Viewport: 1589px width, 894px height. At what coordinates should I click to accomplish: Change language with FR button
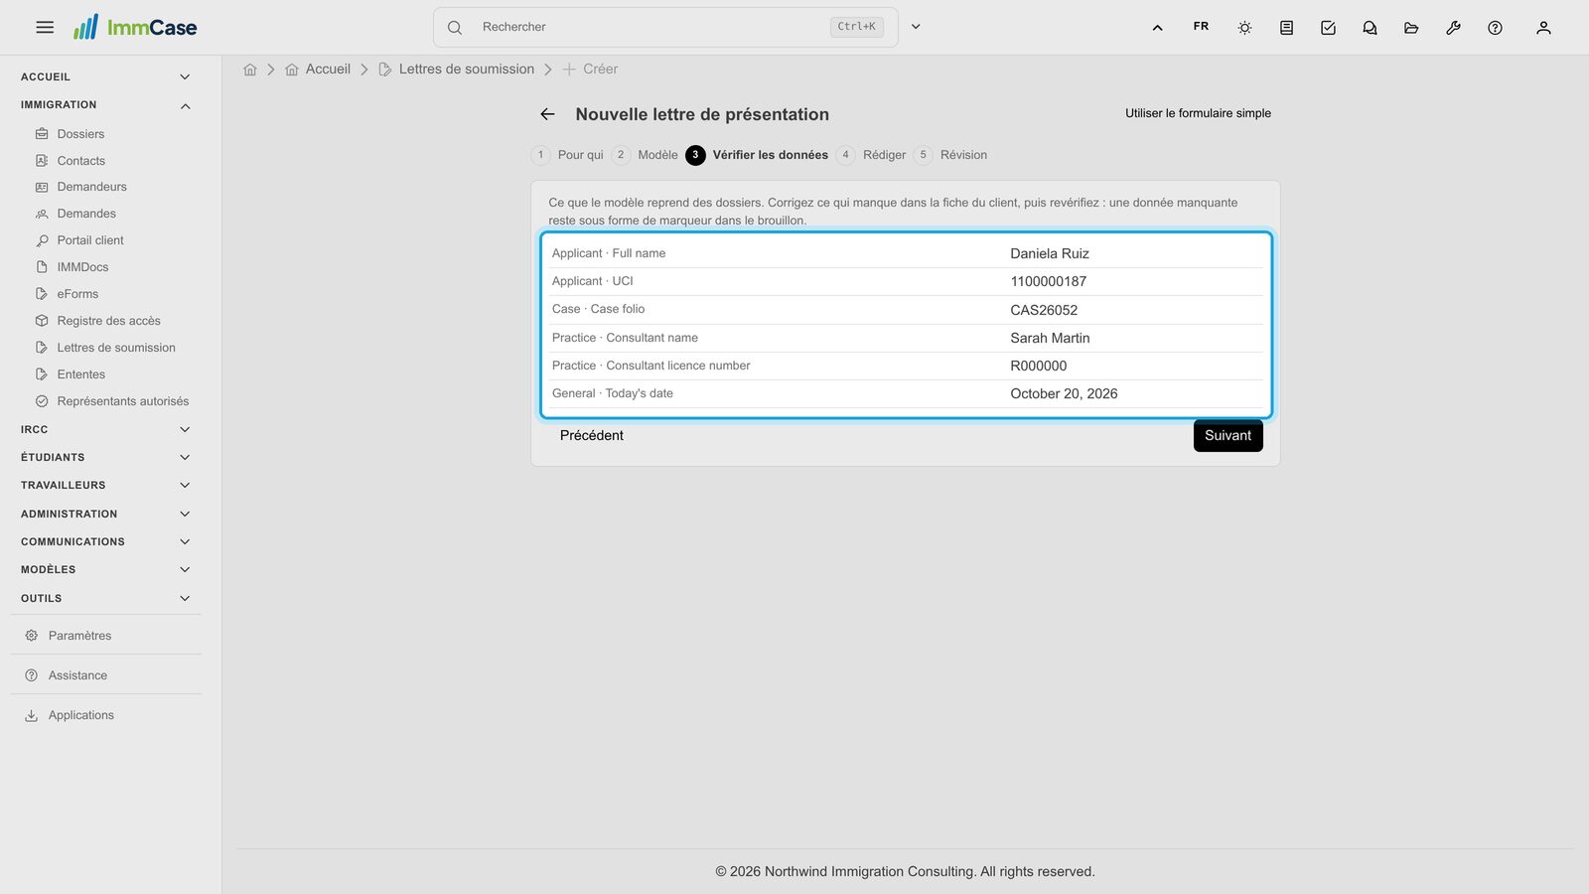[x=1201, y=27]
